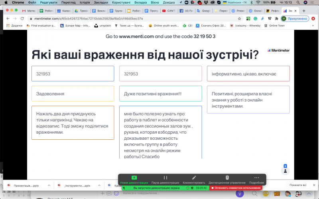Open Spotlight search magnifier in menu bar
Viewport: 319px width, 199px height.
[x=298, y=2]
